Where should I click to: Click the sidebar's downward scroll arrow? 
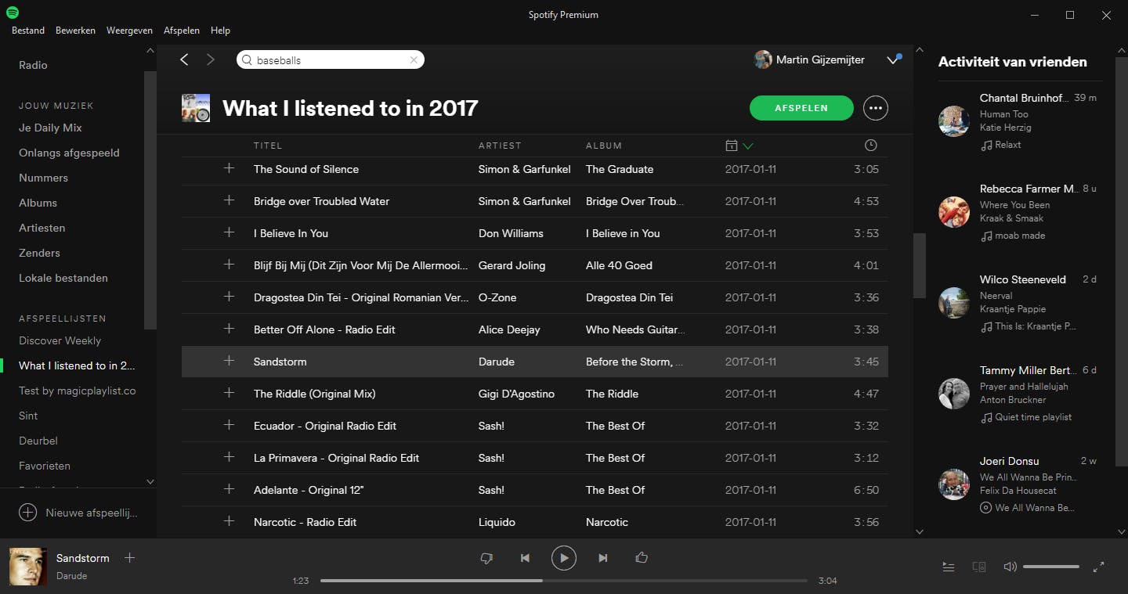[150, 481]
